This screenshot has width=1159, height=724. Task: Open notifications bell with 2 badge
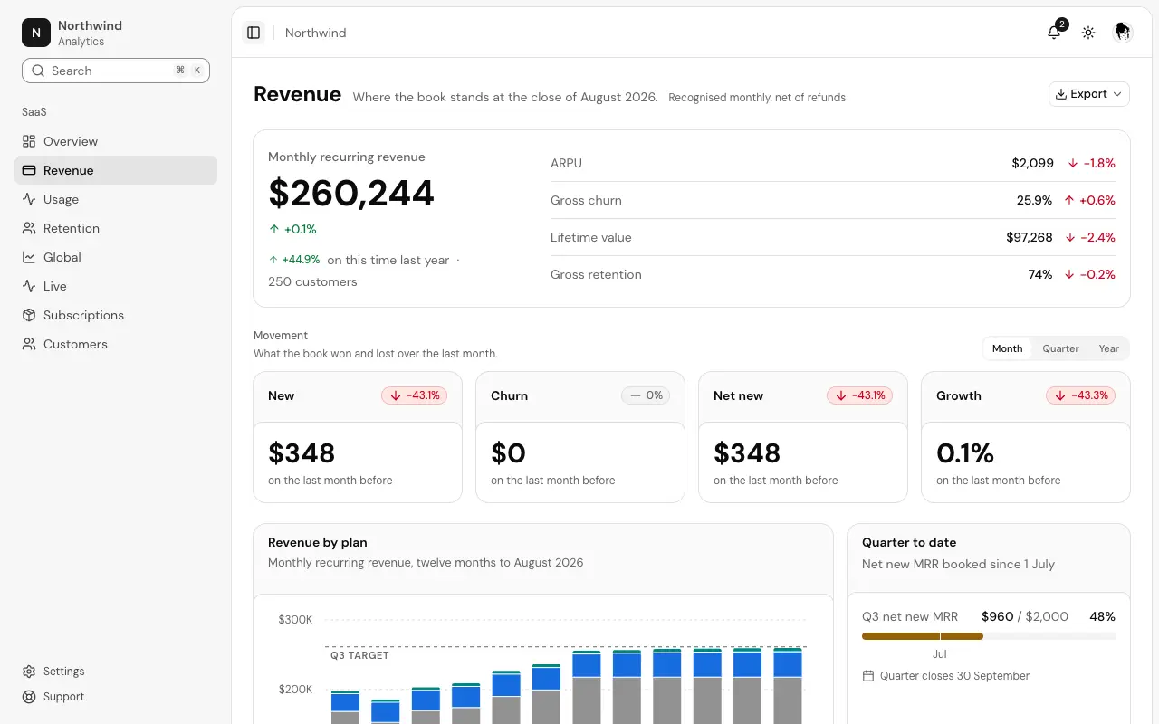1054,33
